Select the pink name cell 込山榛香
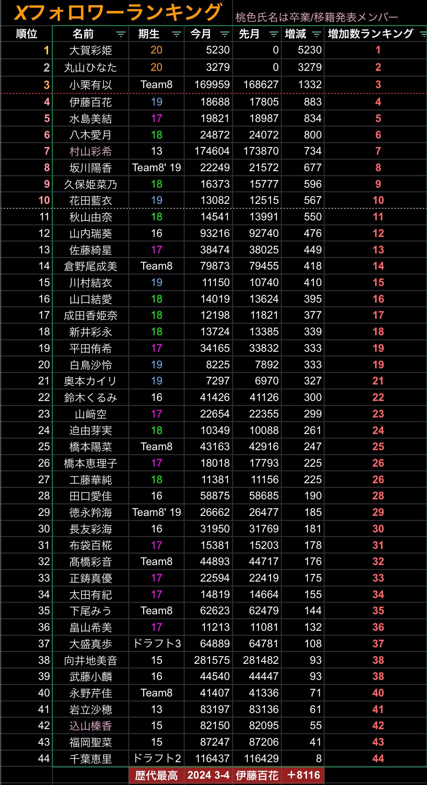 (x=90, y=726)
